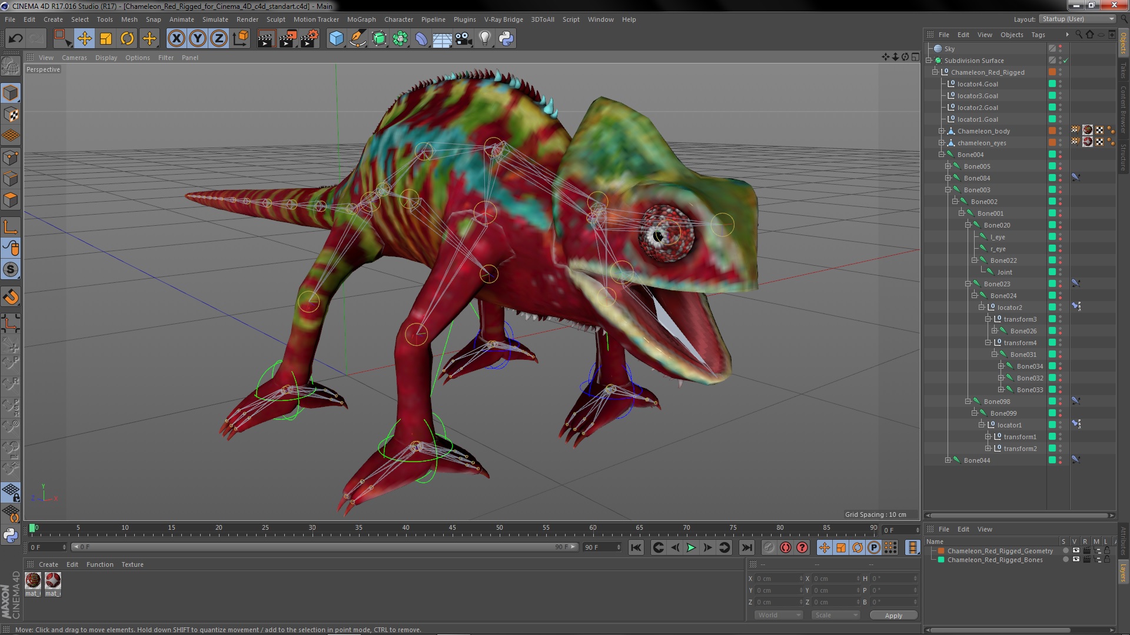
Task: Click the blue deformer icon
Action: tap(421, 39)
